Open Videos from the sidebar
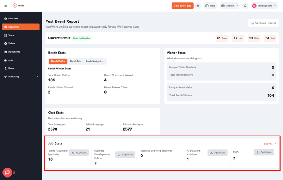The width and height of the screenshot is (283, 180). point(12,44)
